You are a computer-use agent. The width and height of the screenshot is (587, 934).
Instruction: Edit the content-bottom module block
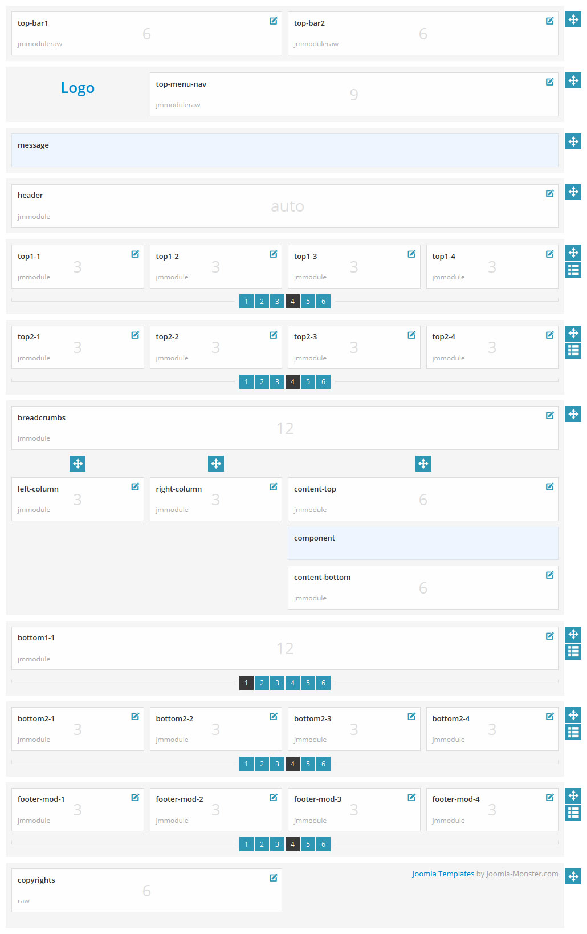coord(549,575)
